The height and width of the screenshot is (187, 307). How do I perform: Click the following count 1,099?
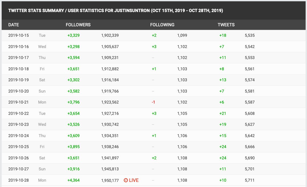coord(182,35)
